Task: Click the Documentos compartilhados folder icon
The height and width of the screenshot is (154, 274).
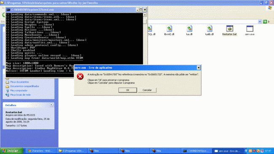Action: coord(7,86)
